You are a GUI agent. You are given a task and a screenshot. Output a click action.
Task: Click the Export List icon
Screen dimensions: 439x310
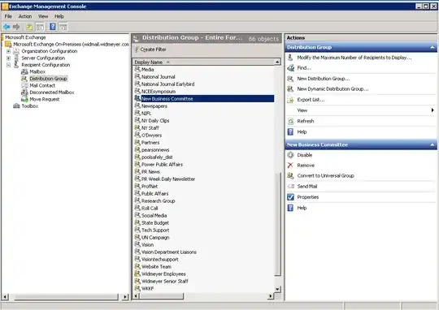[290, 100]
